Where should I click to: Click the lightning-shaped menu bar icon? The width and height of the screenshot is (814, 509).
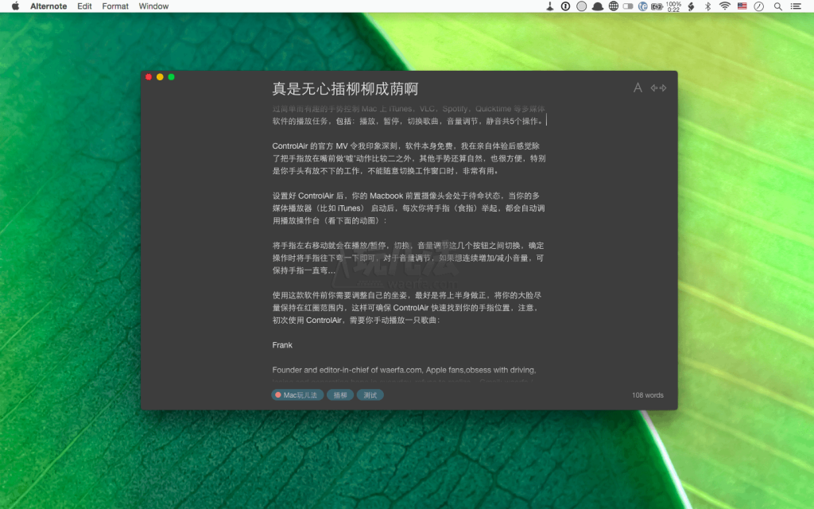point(691,6)
